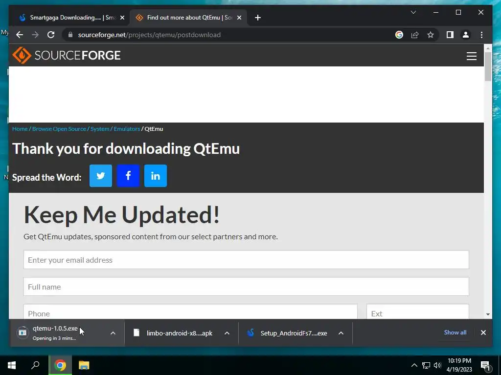Click the vertical scrollbar thumb

(x=488, y=66)
